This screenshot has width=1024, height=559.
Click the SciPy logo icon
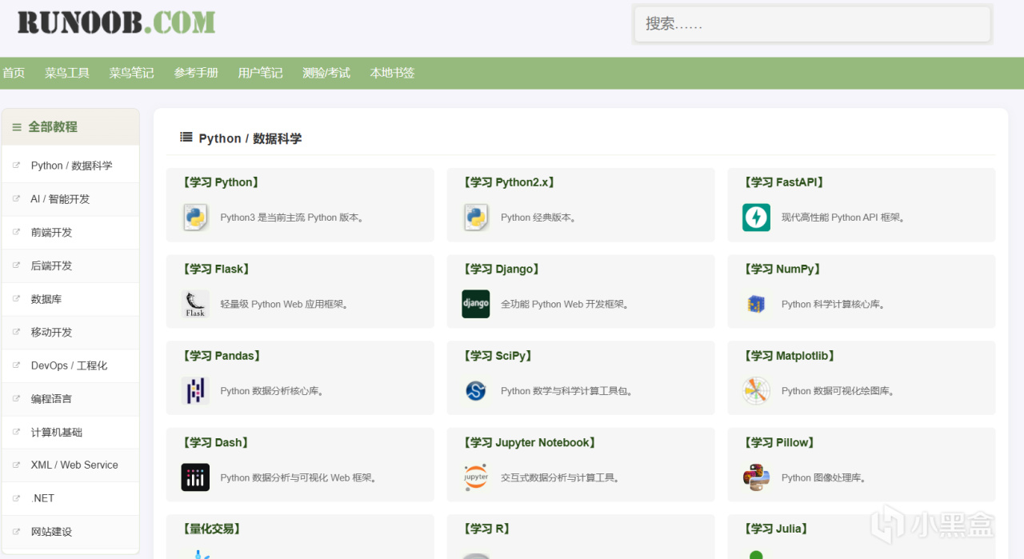[476, 391]
